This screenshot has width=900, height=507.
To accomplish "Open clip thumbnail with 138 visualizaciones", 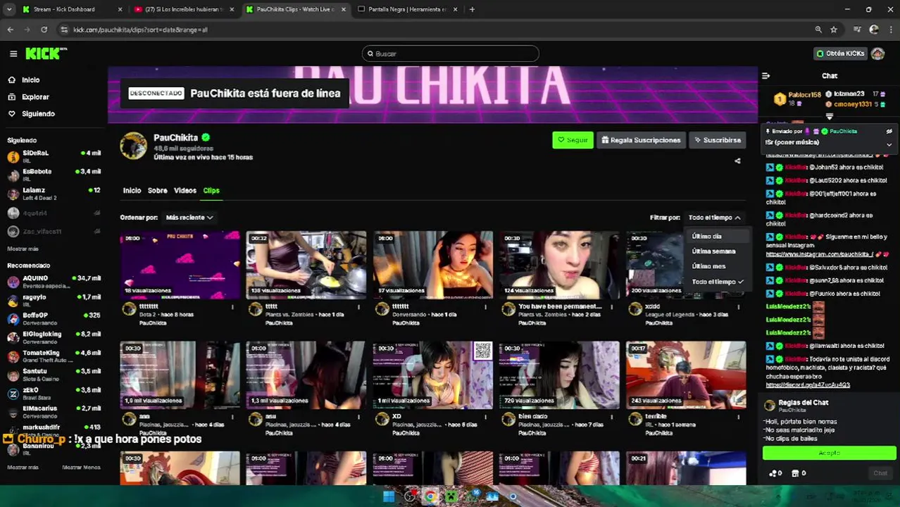I will 306,265.
